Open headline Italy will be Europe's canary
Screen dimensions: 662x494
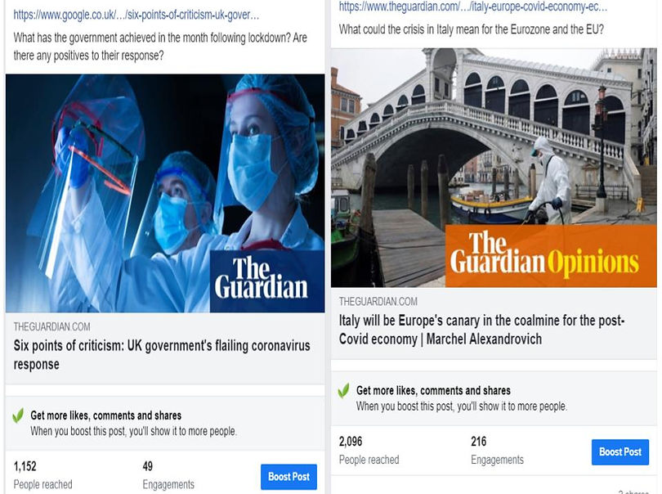point(481,330)
